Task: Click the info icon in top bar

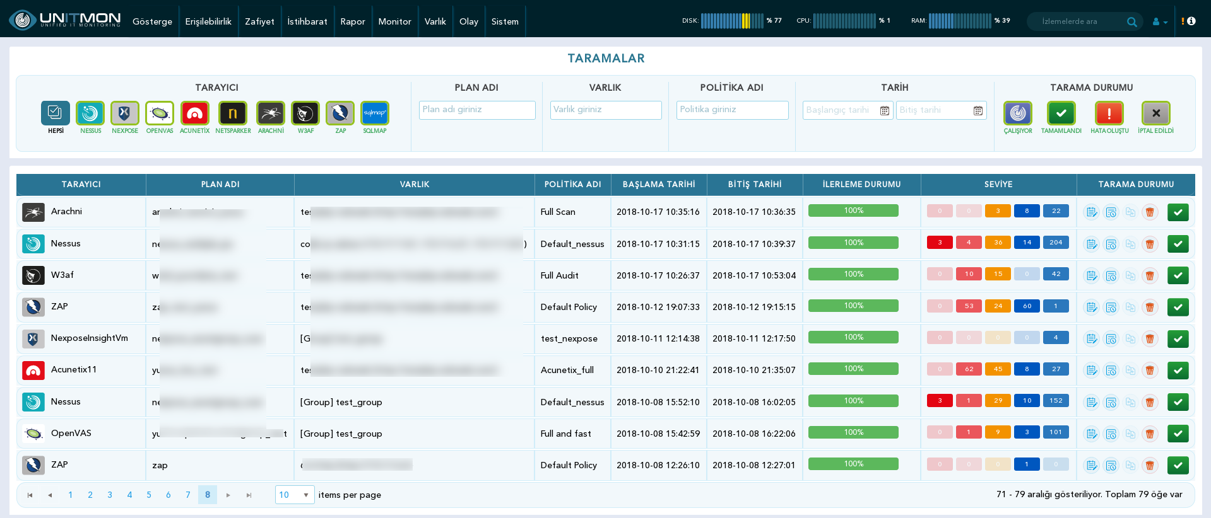Action: tap(1191, 21)
